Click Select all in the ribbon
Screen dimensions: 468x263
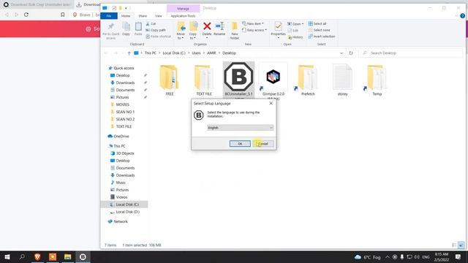[x=317, y=23]
